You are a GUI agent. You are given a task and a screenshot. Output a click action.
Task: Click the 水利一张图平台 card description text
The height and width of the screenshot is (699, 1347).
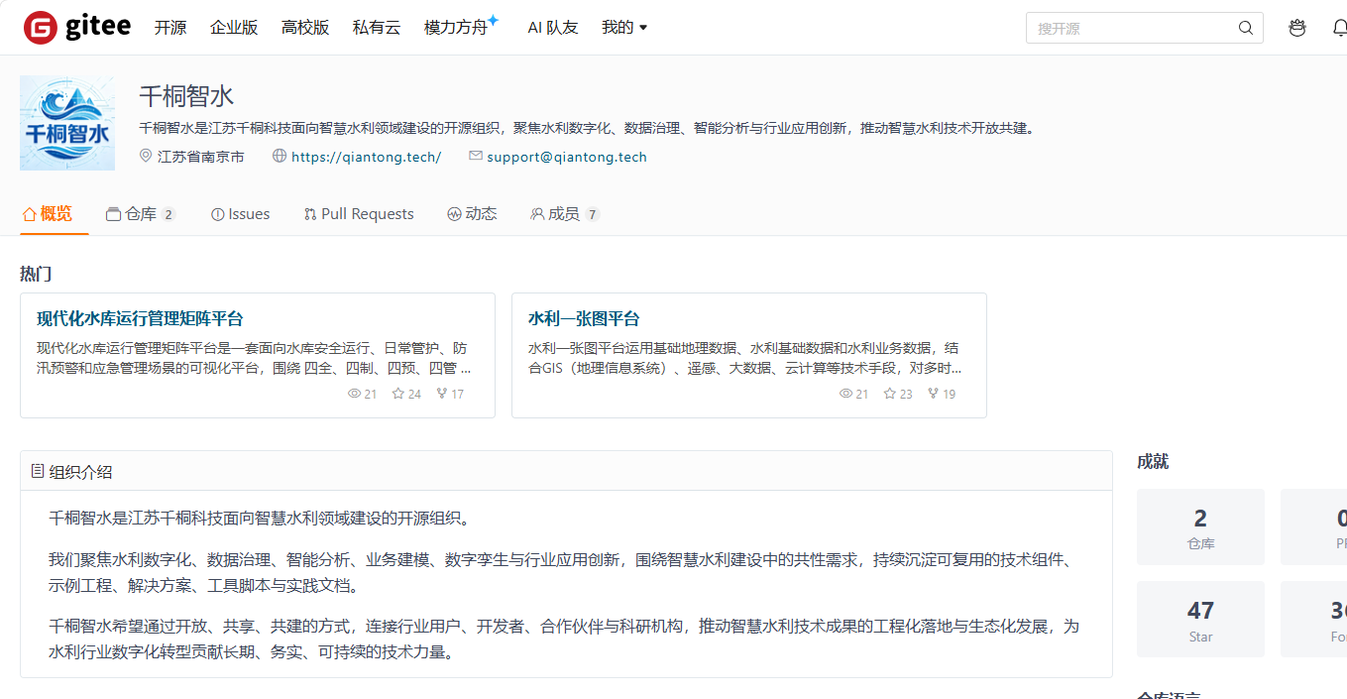click(x=745, y=358)
